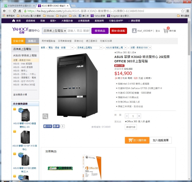
Task: Open the English bookmark folder
Action: (62, 16)
